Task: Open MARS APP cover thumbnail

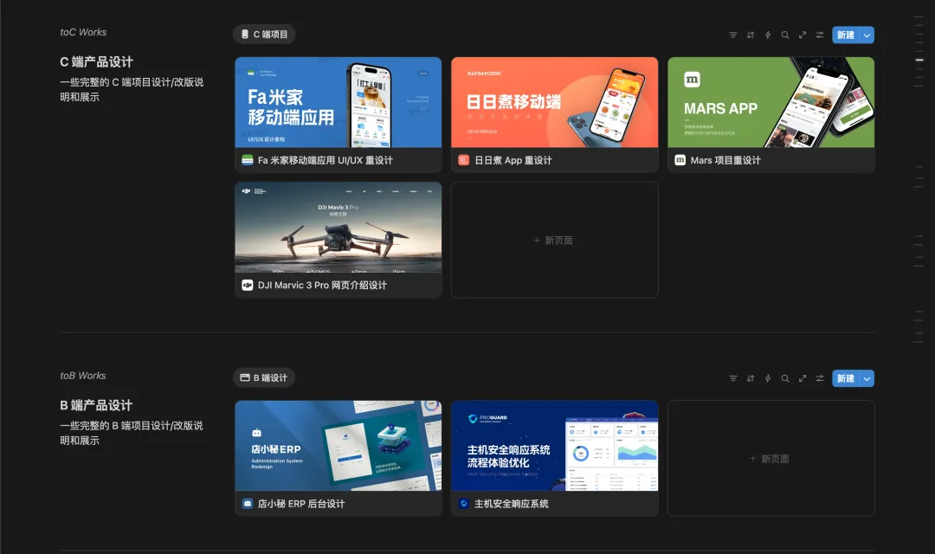Action: tap(771, 102)
